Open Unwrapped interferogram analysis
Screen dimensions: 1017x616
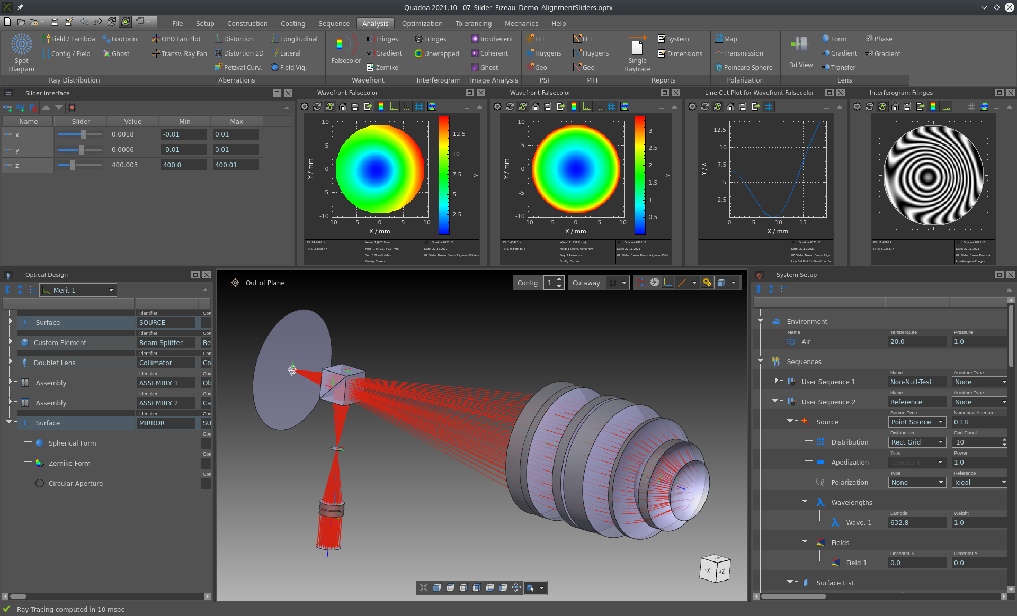(x=437, y=53)
